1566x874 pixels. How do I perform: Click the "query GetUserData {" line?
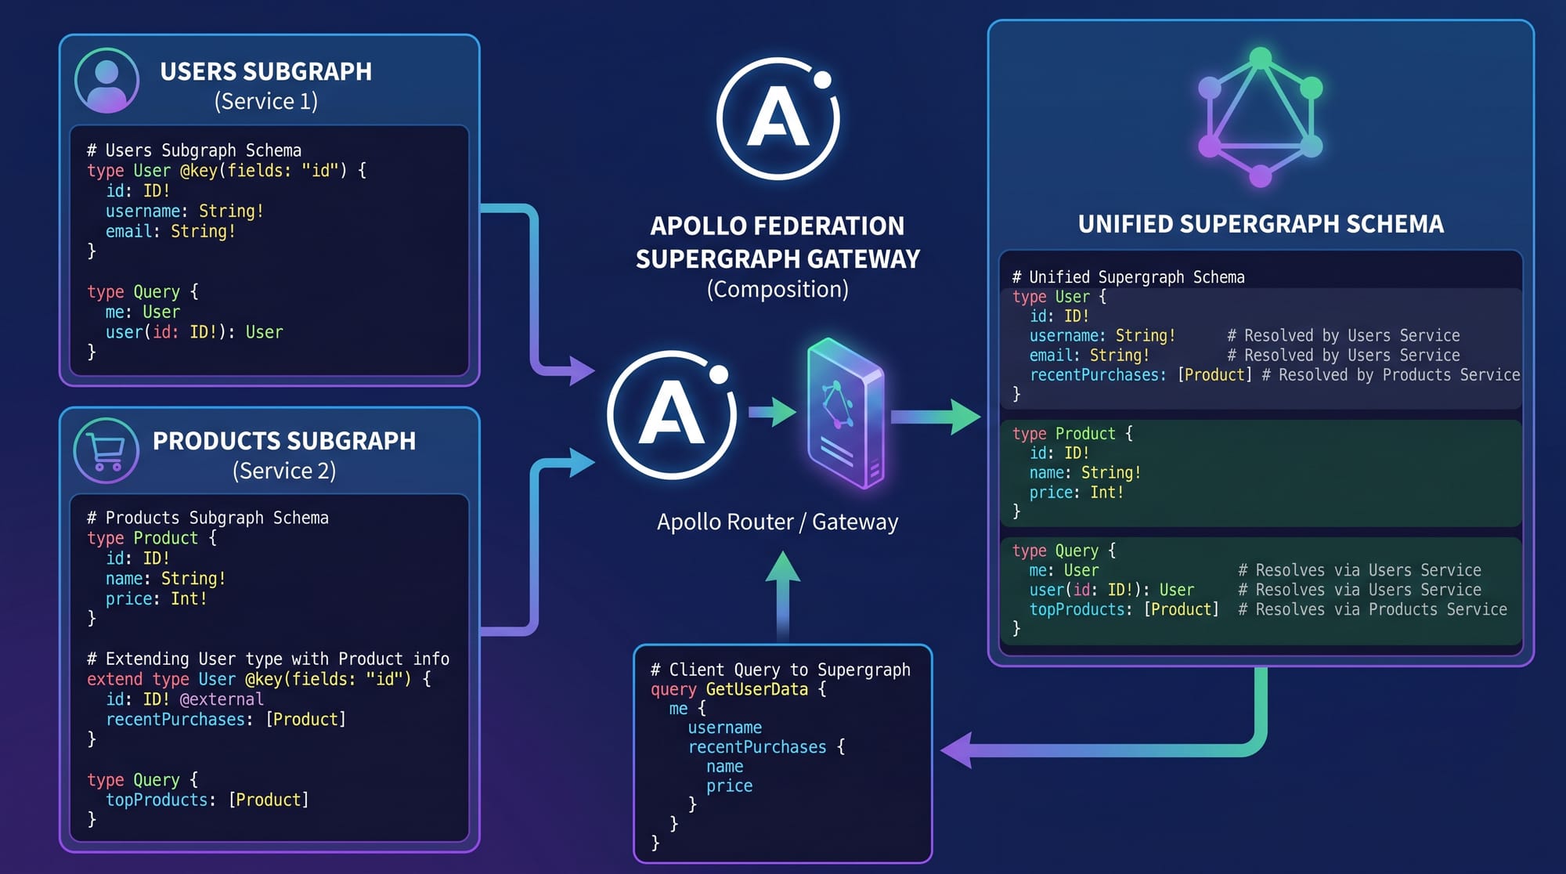(x=738, y=689)
